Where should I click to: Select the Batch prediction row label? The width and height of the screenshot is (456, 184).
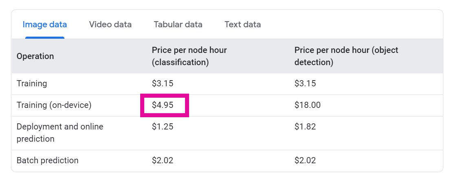[x=47, y=160]
